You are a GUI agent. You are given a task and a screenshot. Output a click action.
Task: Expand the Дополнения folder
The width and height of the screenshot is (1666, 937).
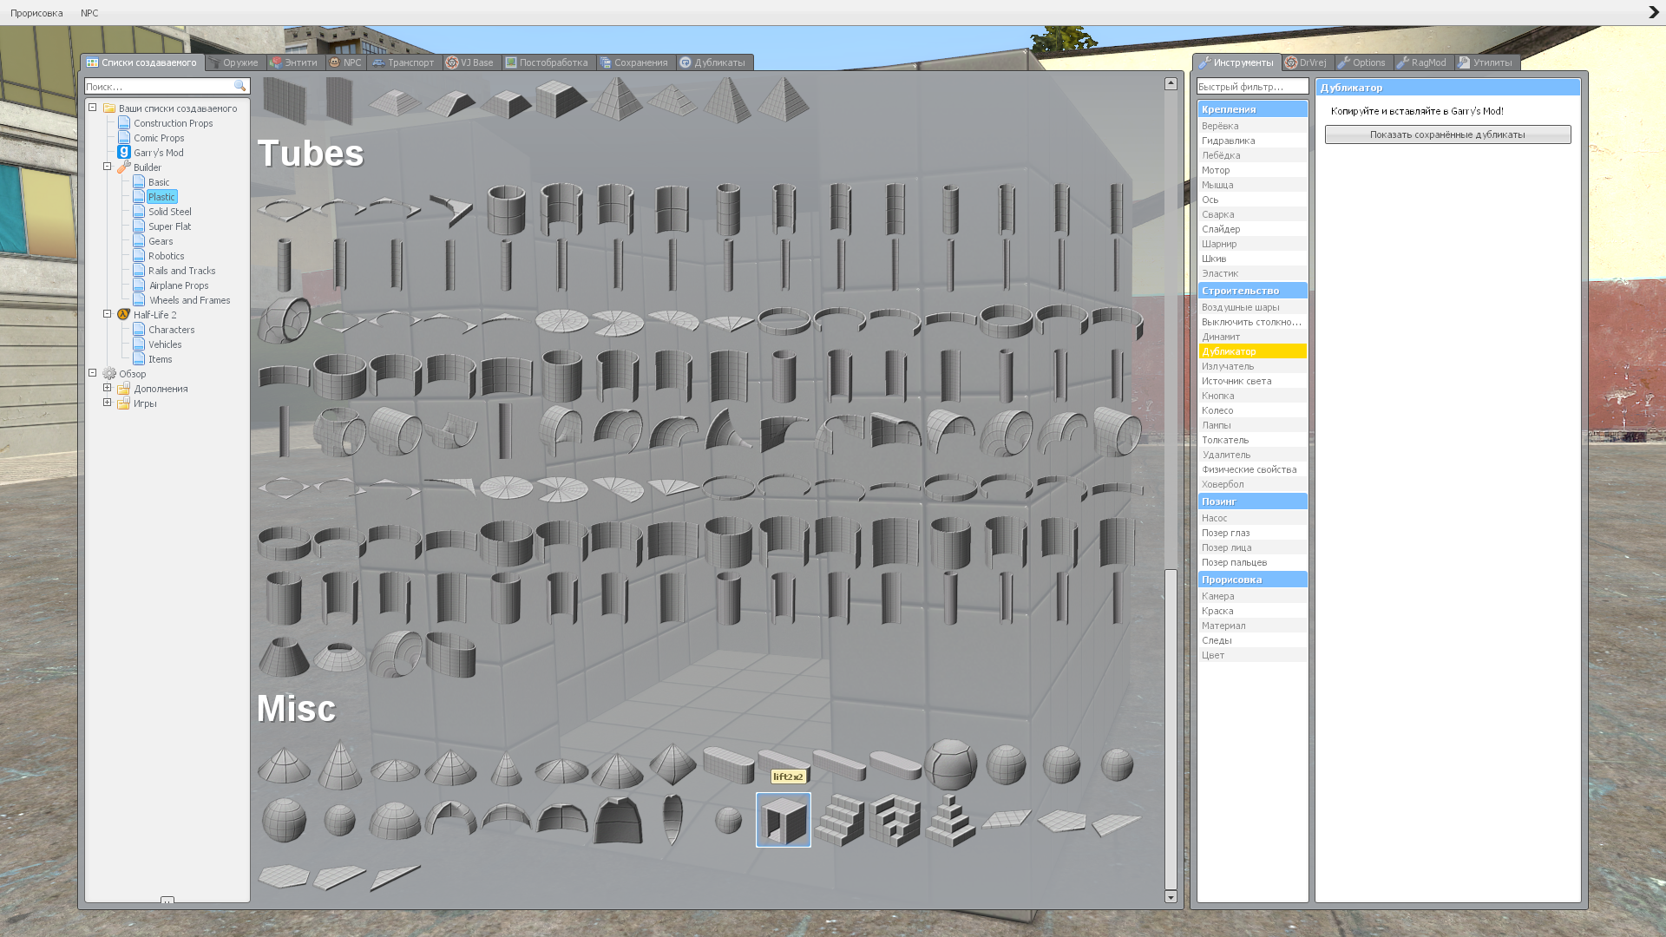point(108,388)
